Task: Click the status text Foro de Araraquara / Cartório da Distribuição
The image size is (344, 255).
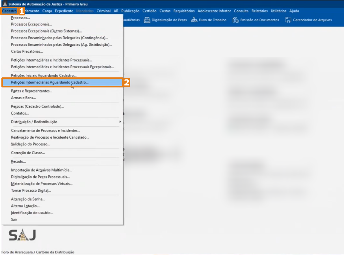Action: coord(38,252)
